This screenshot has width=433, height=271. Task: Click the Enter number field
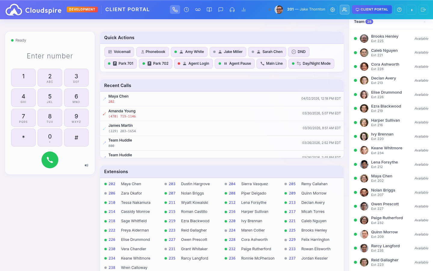[x=50, y=56]
